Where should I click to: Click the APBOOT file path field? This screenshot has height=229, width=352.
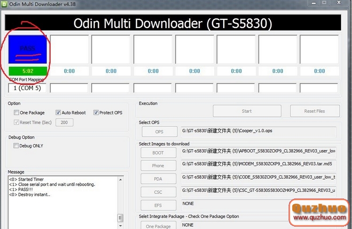pyautogui.click(x=258, y=153)
